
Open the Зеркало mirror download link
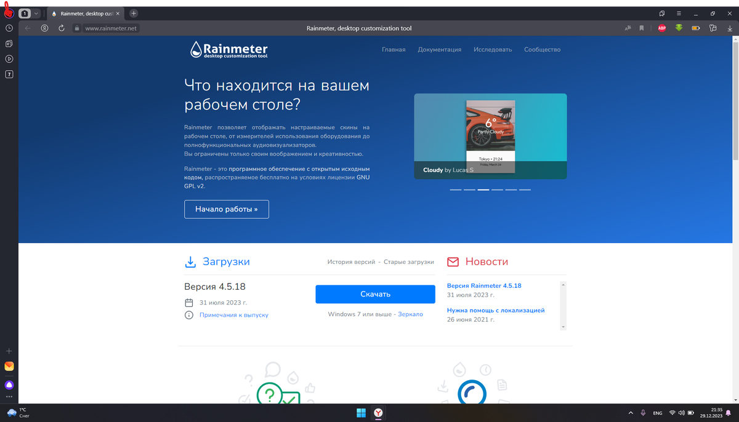tap(411, 314)
